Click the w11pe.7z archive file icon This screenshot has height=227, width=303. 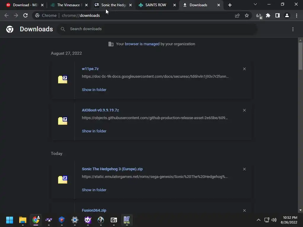[x=63, y=79]
